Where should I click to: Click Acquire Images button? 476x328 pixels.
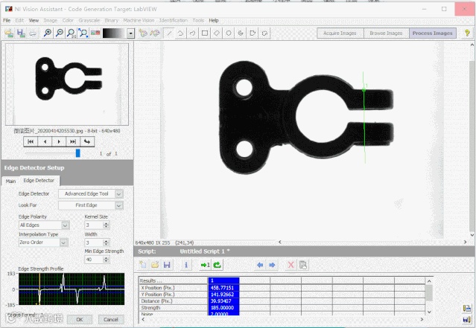340,33
